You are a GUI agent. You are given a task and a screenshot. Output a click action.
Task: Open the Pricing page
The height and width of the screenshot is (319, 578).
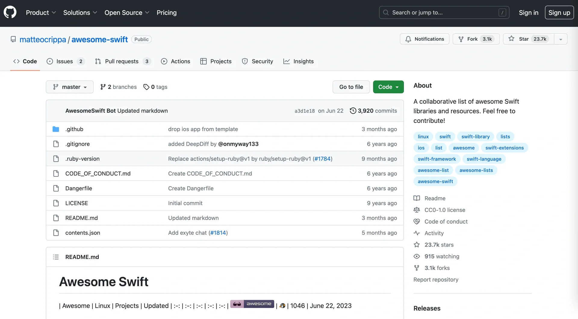(x=166, y=12)
